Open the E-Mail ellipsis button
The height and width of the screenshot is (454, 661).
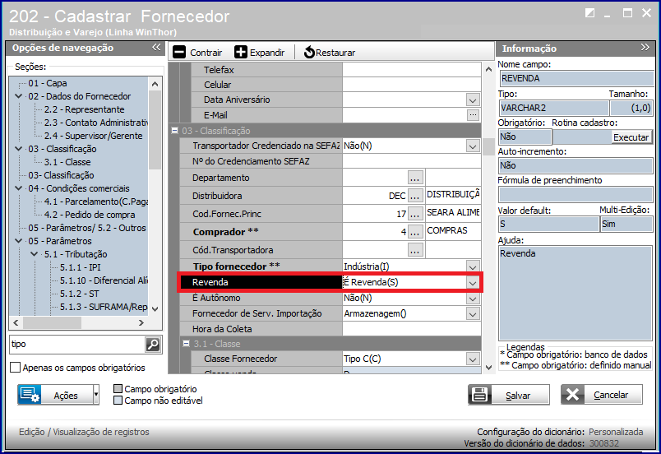[473, 114]
